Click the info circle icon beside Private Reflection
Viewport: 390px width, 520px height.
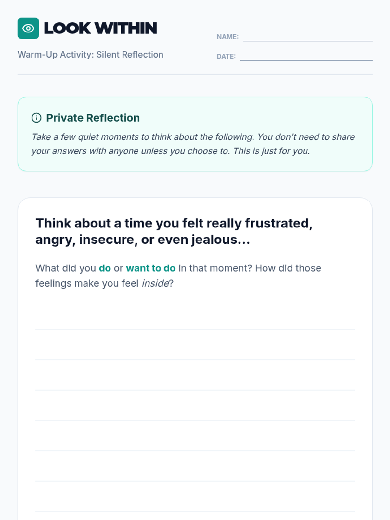pyautogui.click(x=36, y=118)
